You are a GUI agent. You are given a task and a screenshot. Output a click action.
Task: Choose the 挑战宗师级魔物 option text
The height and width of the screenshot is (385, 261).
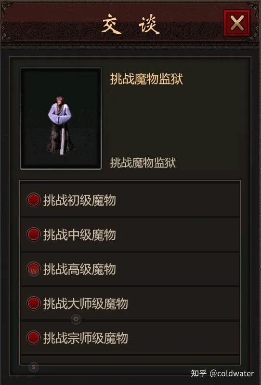[x=86, y=338]
